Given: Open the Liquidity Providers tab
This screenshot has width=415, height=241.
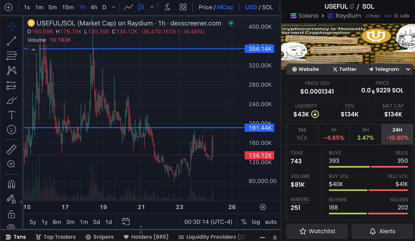Looking at the screenshot, I should 212,237.
